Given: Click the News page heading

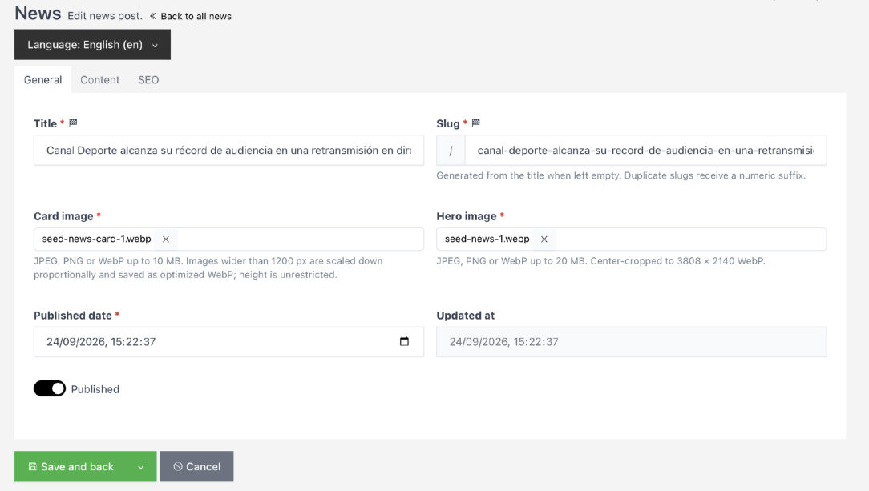Looking at the screenshot, I should click(x=38, y=14).
